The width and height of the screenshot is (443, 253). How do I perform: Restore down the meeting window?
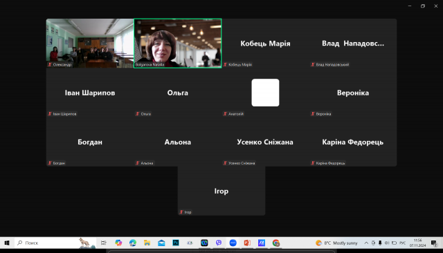click(423, 6)
